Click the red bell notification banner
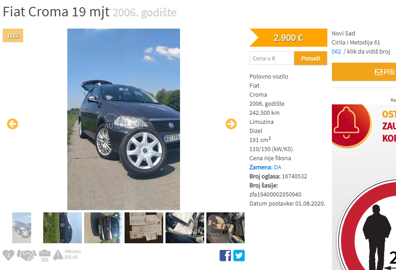Screen dimensions: 396x270 (364, 126)
